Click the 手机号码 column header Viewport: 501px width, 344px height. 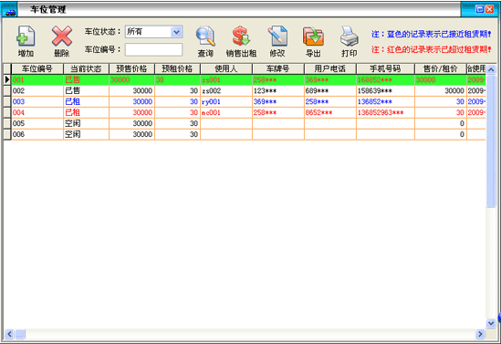tap(385, 68)
